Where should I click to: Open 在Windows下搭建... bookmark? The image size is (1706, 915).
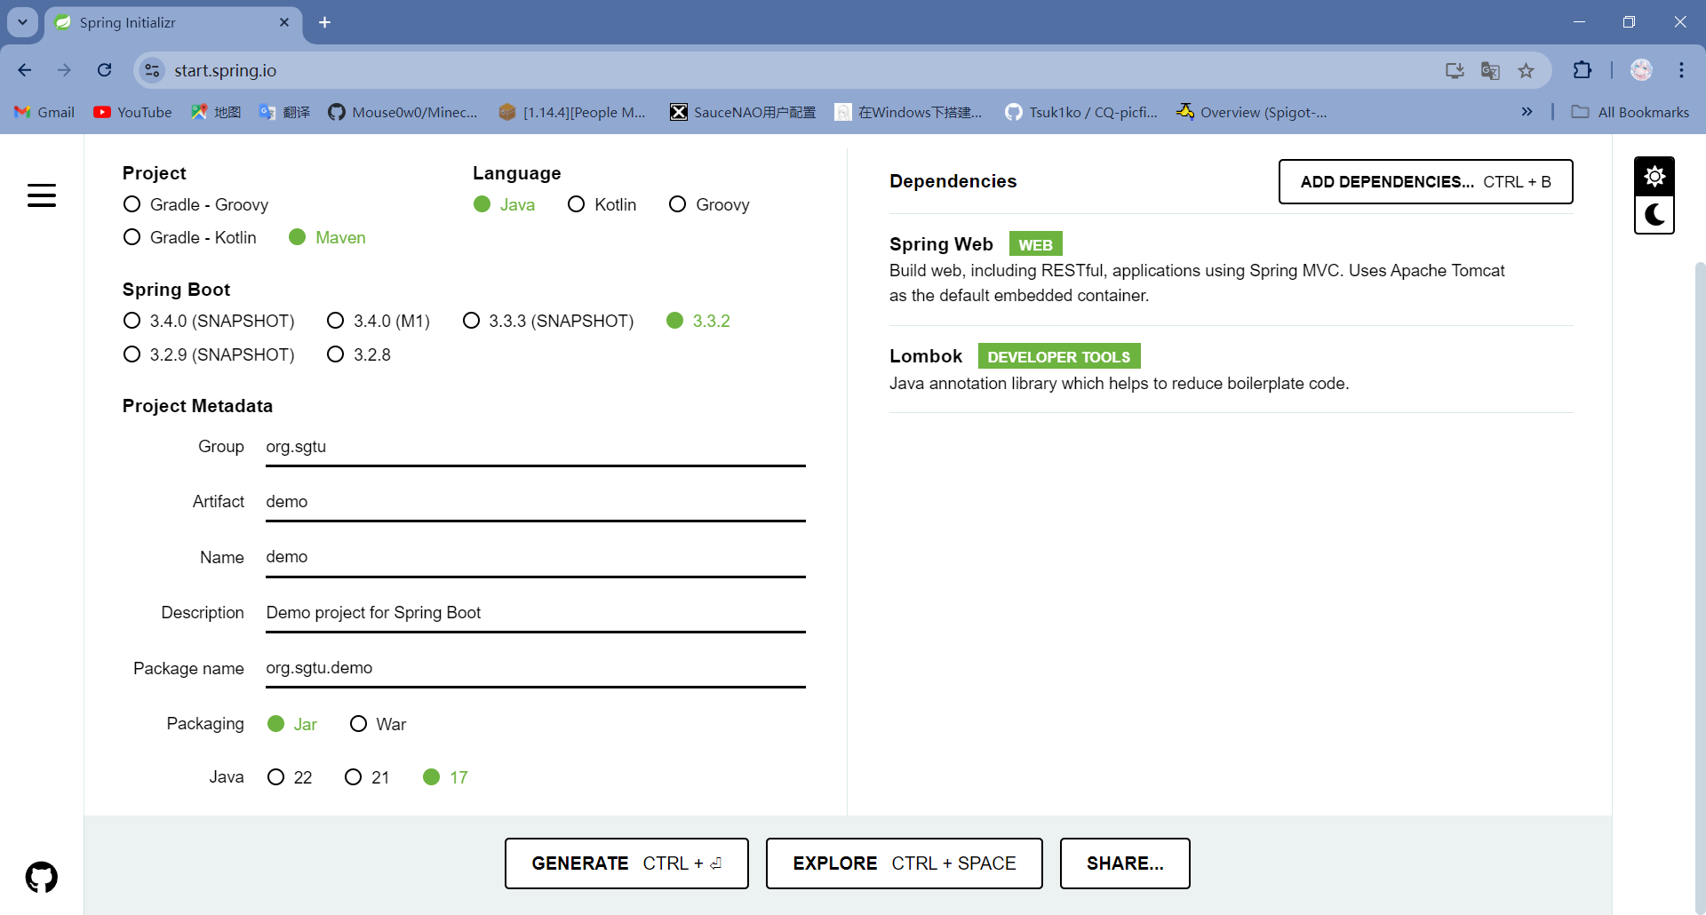point(909,112)
